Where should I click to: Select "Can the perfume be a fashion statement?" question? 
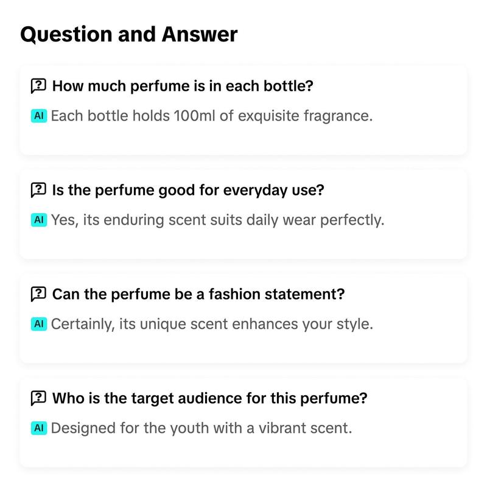tap(198, 294)
